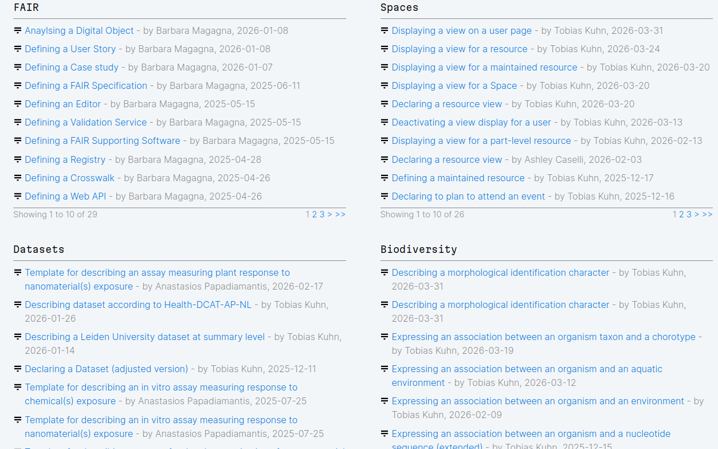Jump to last page of the Spaces list
Screen dimensions: 718x449
coord(708,214)
